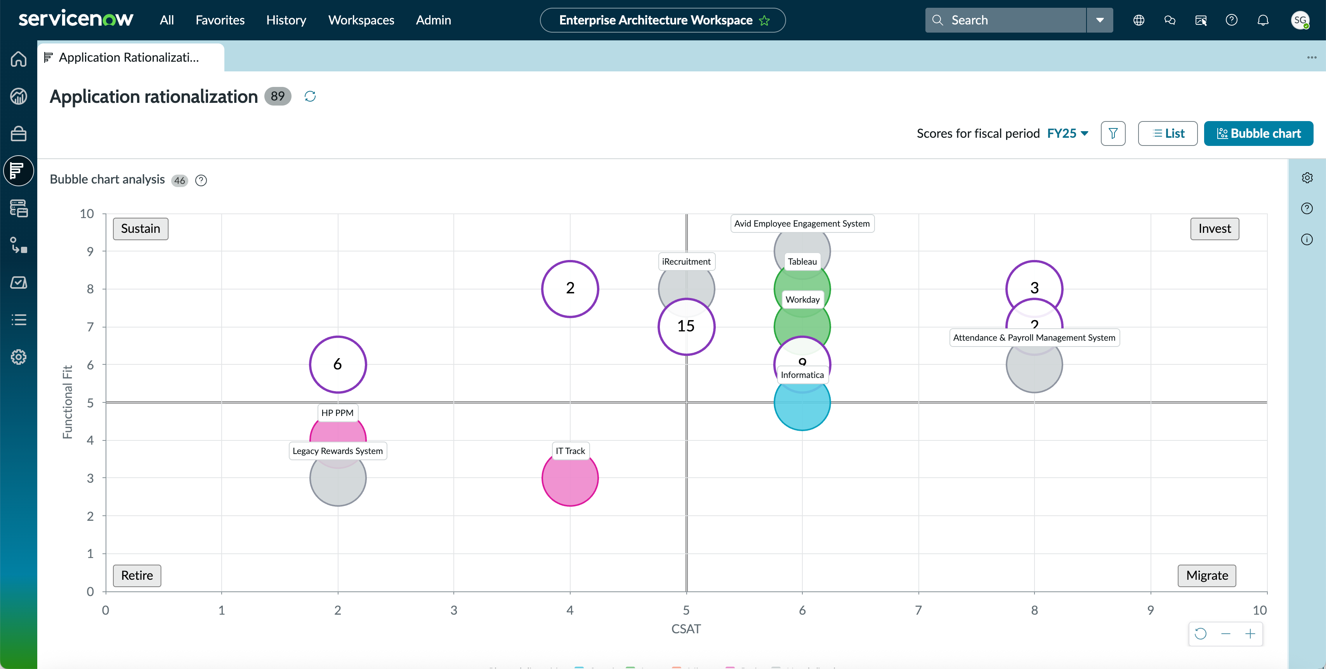Click inside the Search field
1326x669 pixels.
(1006, 20)
